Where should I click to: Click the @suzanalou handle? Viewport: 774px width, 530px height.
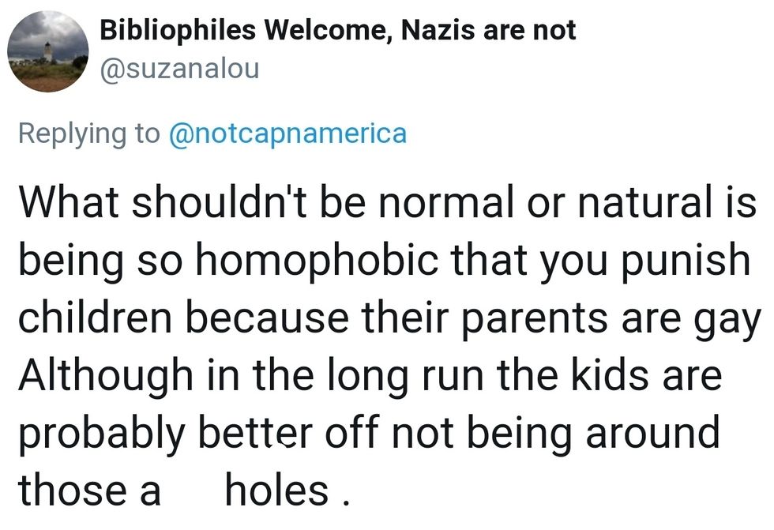pyautogui.click(x=179, y=69)
